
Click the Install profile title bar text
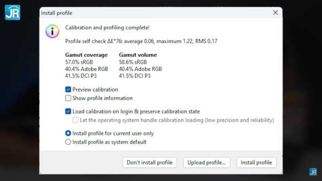pos(57,13)
